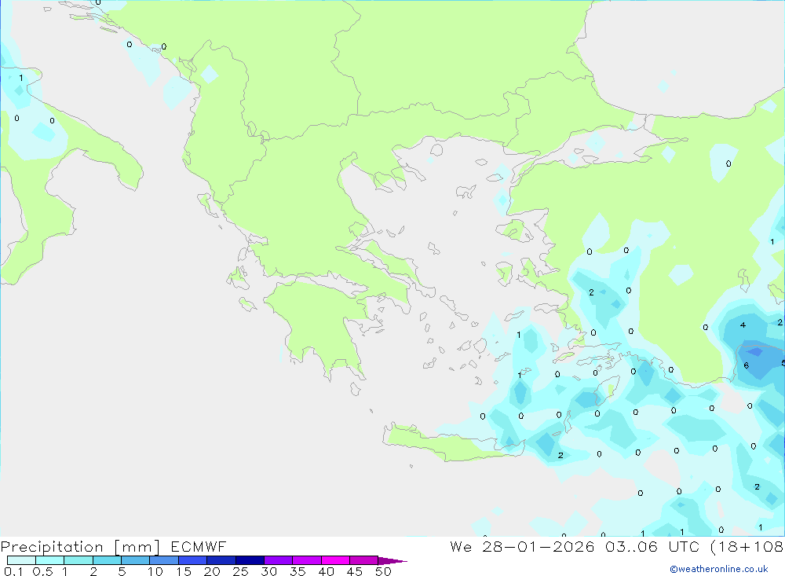Open the weatheronline.co.uk copyright link
This screenshot has width=785, height=576.
(x=718, y=569)
